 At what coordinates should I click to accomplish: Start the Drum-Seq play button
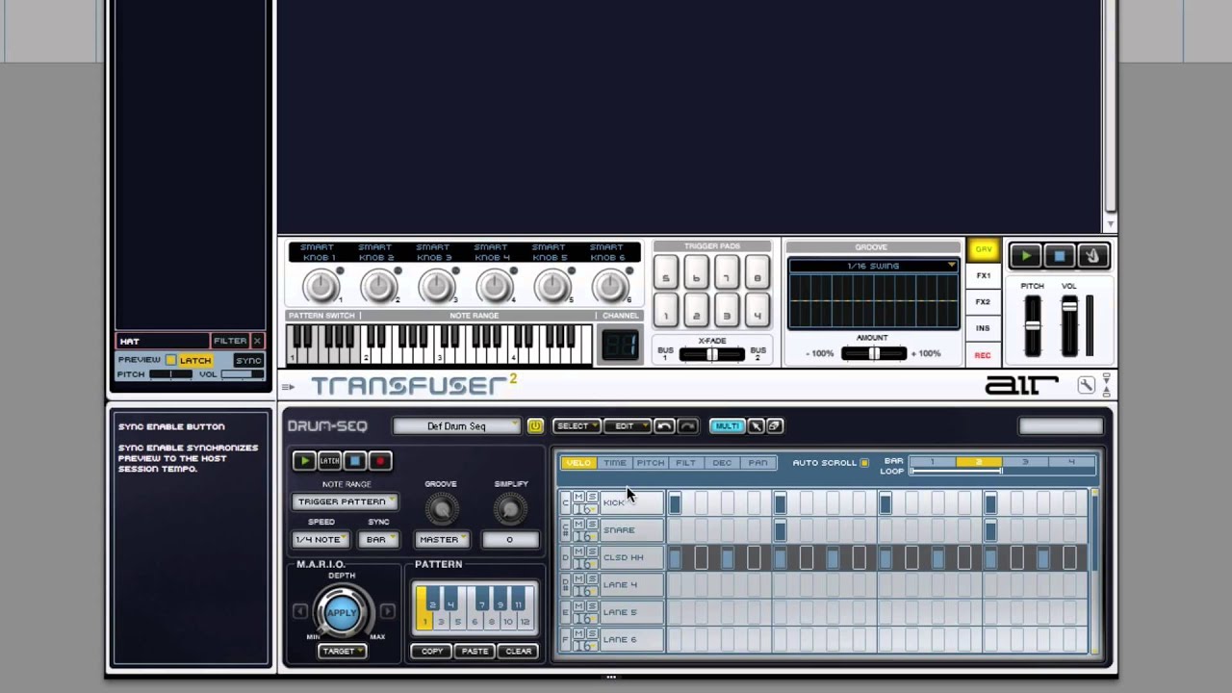tap(304, 461)
